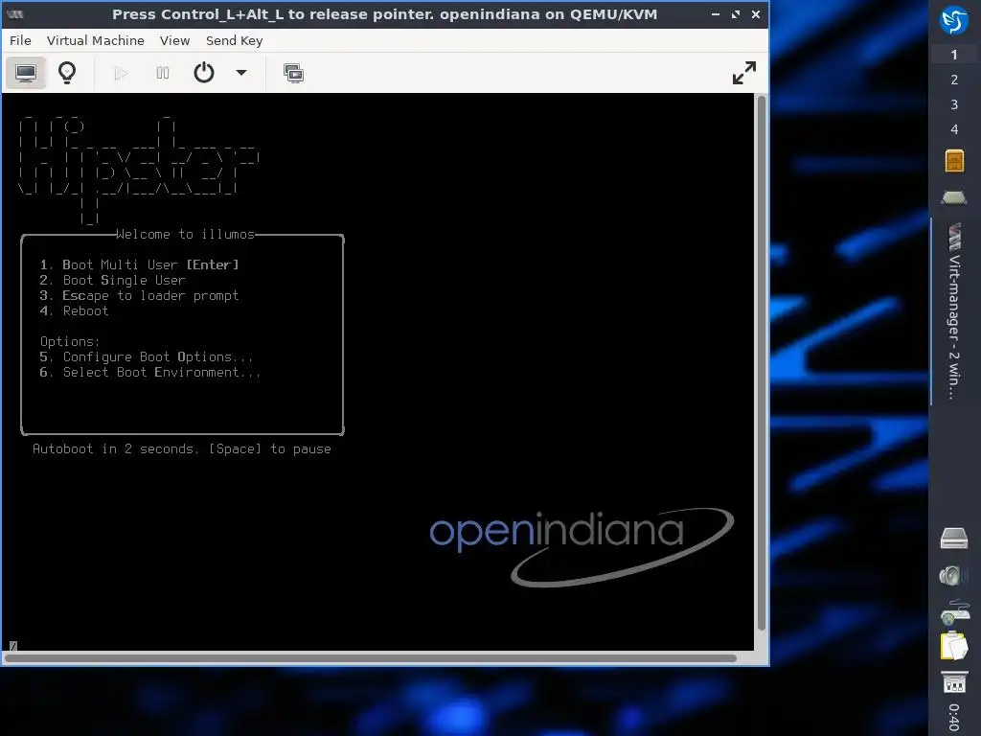
Task: Click the Run virtual machine play button
Action: click(x=121, y=73)
